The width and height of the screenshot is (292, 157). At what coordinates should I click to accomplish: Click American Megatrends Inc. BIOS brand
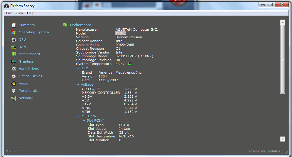pyautogui.click(x=121, y=73)
